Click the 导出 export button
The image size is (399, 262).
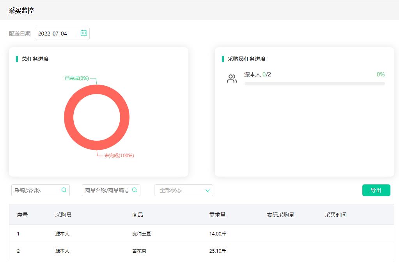[376, 190]
